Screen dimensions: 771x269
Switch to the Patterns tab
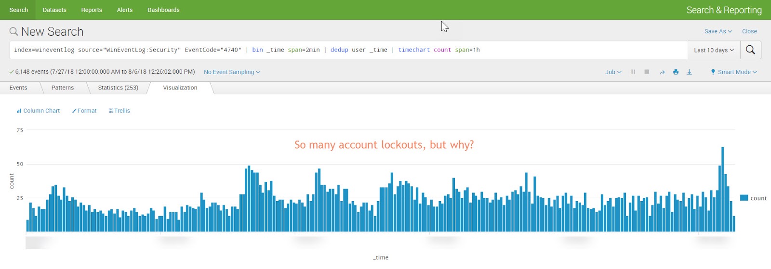click(63, 88)
